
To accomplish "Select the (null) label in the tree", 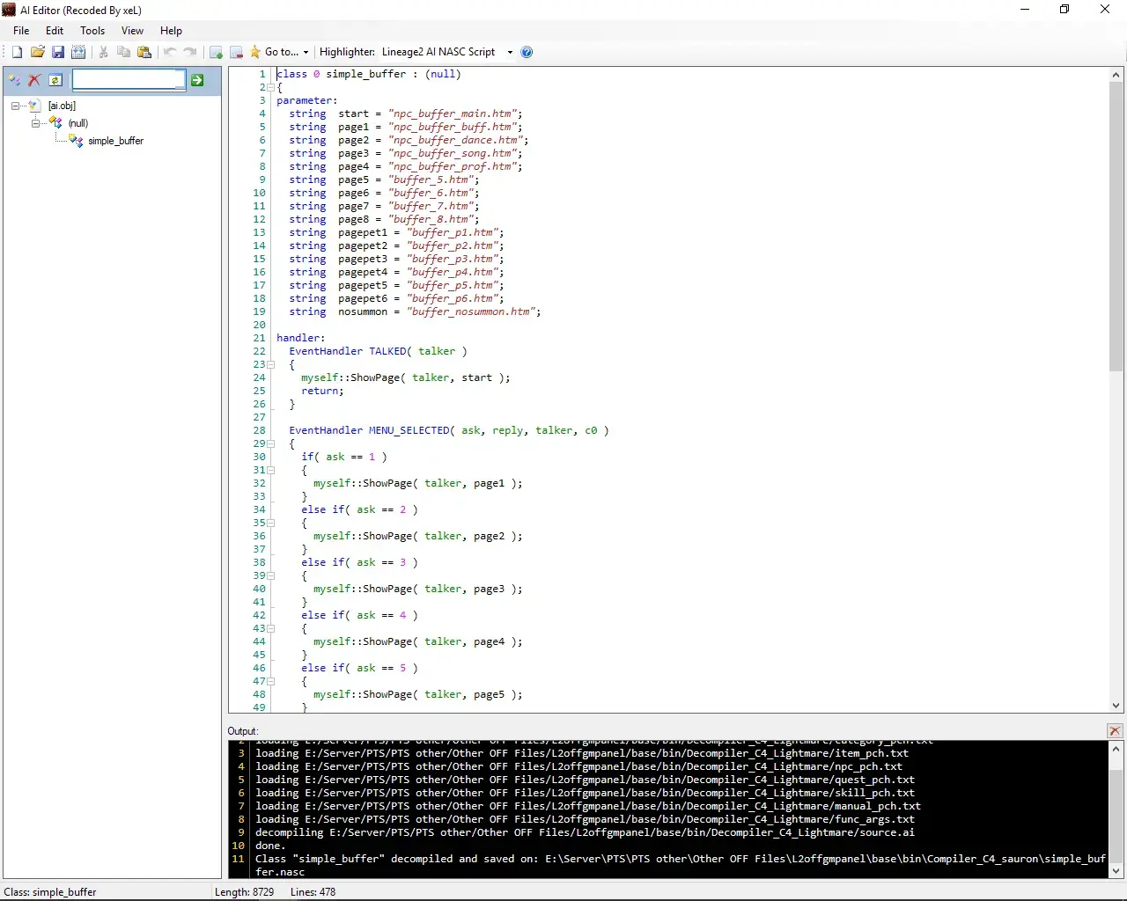I will coord(78,123).
